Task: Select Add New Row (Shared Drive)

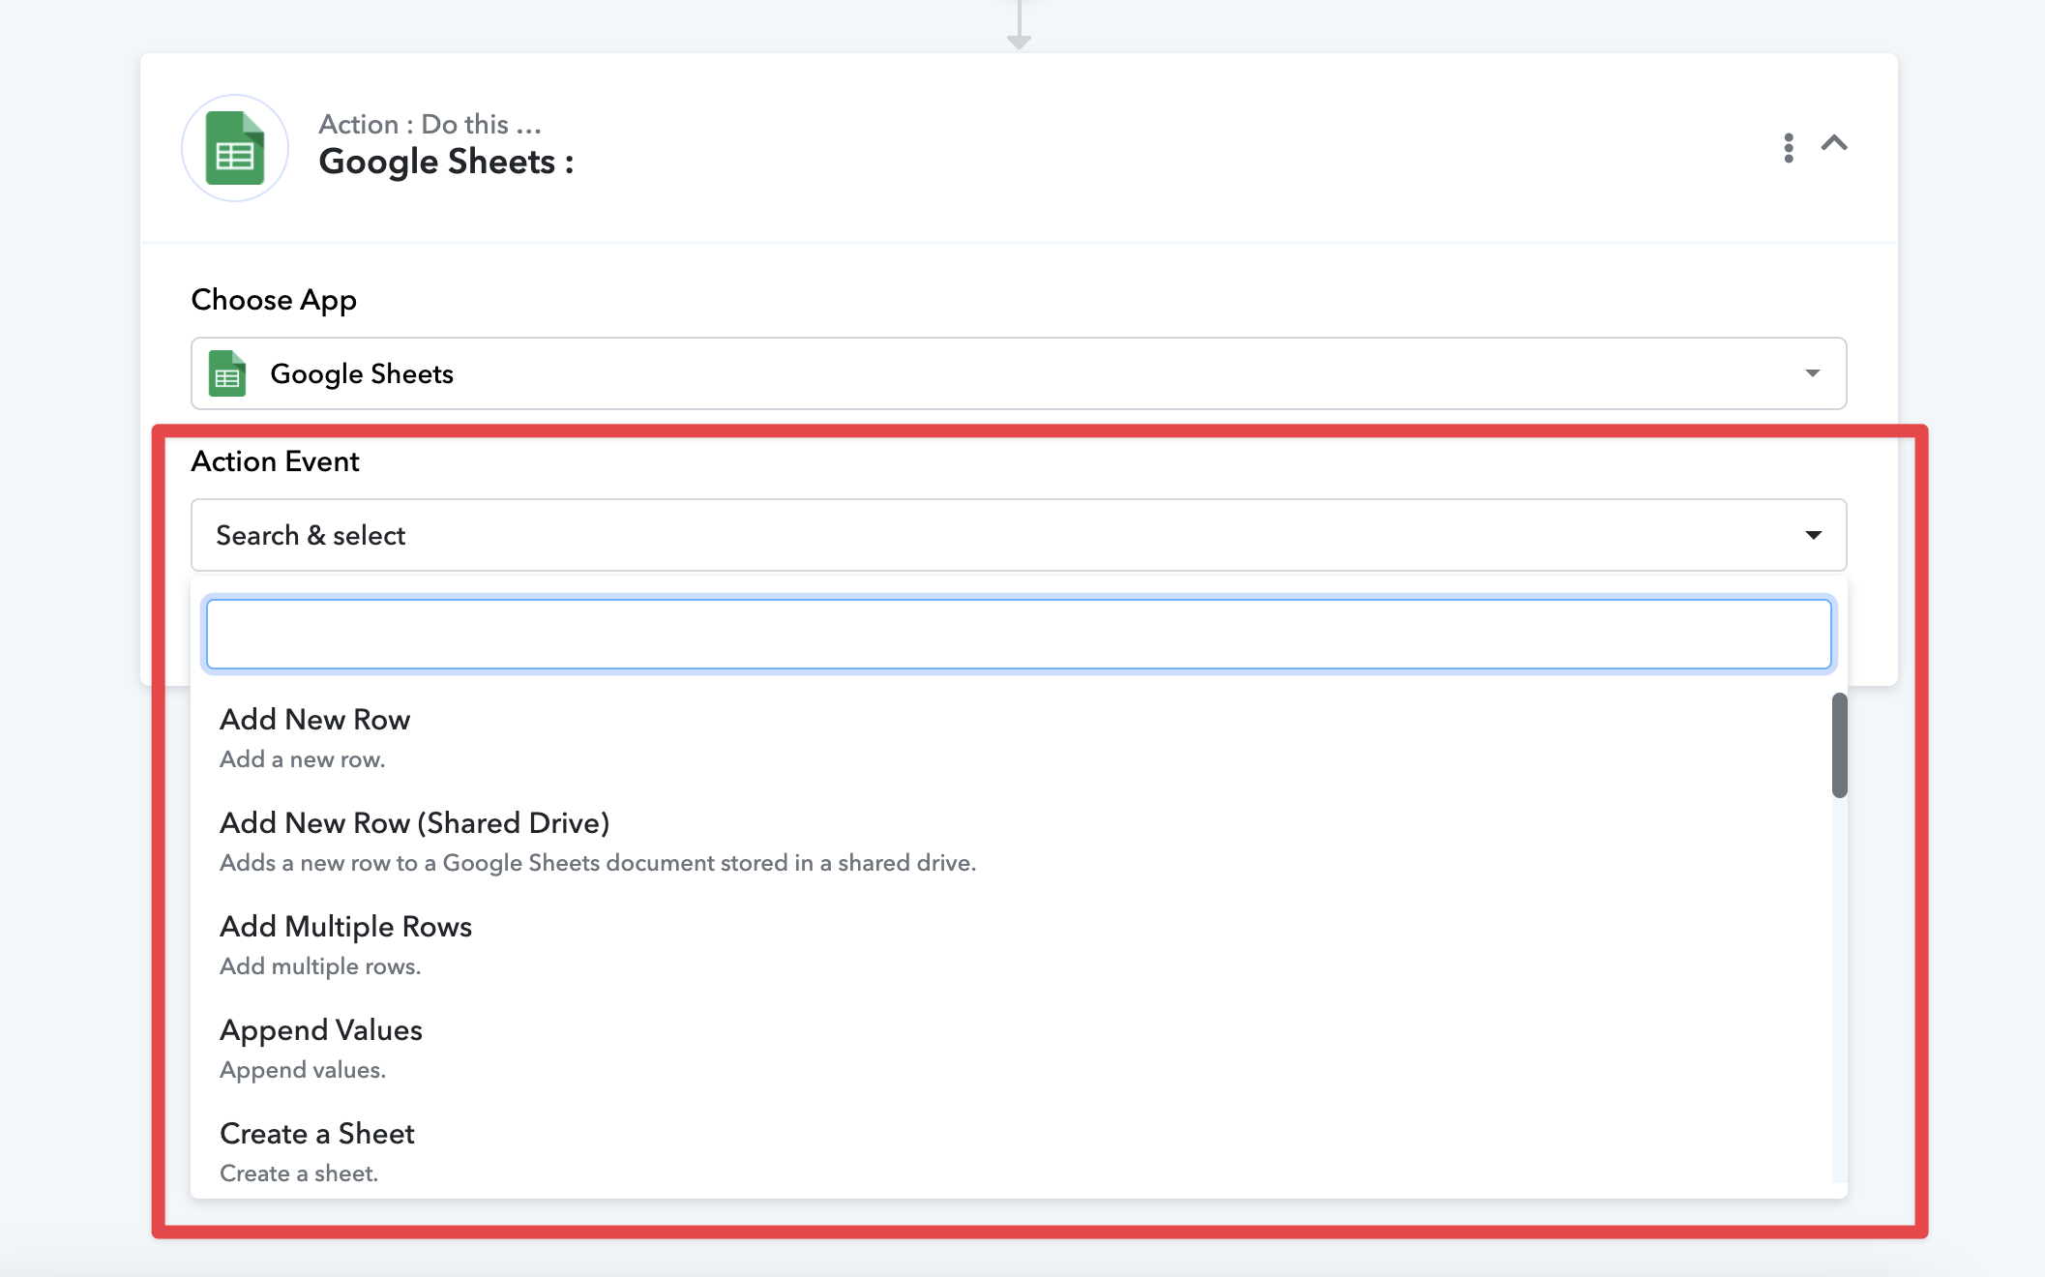Action: (414, 823)
